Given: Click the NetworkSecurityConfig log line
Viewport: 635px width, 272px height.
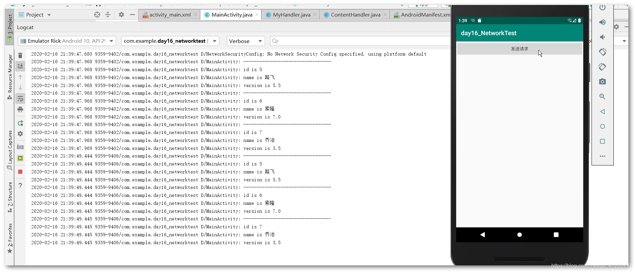Looking at the screenshot, I should [229, 54].
